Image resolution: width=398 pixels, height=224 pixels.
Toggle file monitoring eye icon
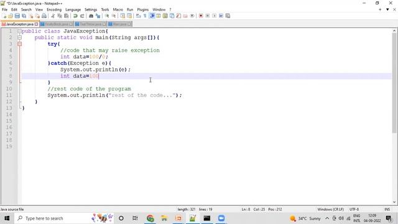pyautogui.click(x=192, y=16)
